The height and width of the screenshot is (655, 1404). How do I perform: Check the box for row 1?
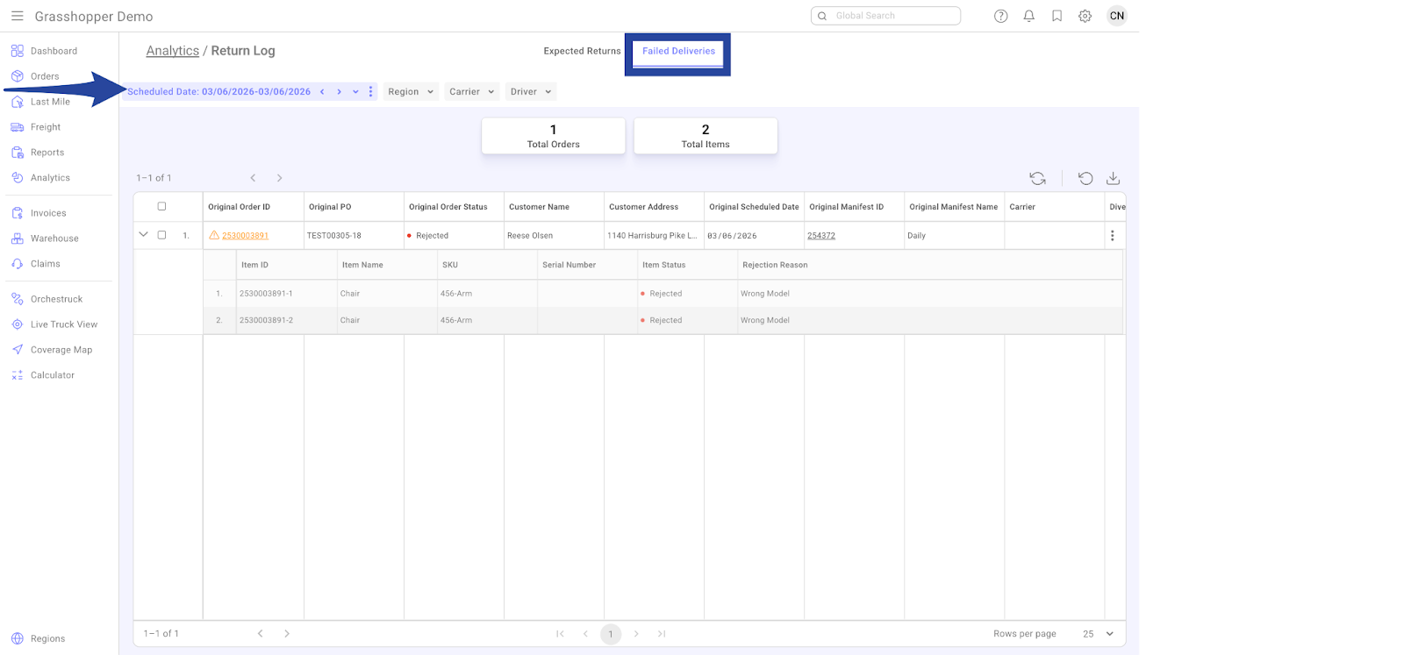[x=161, y=235]
